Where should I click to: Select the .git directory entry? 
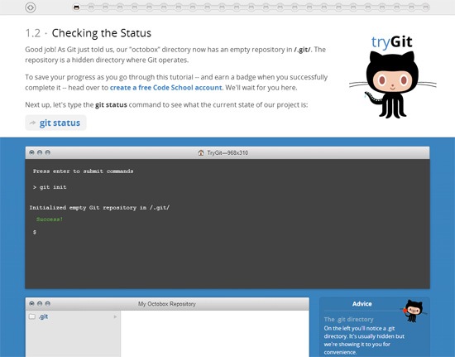(x=73, y=316)
